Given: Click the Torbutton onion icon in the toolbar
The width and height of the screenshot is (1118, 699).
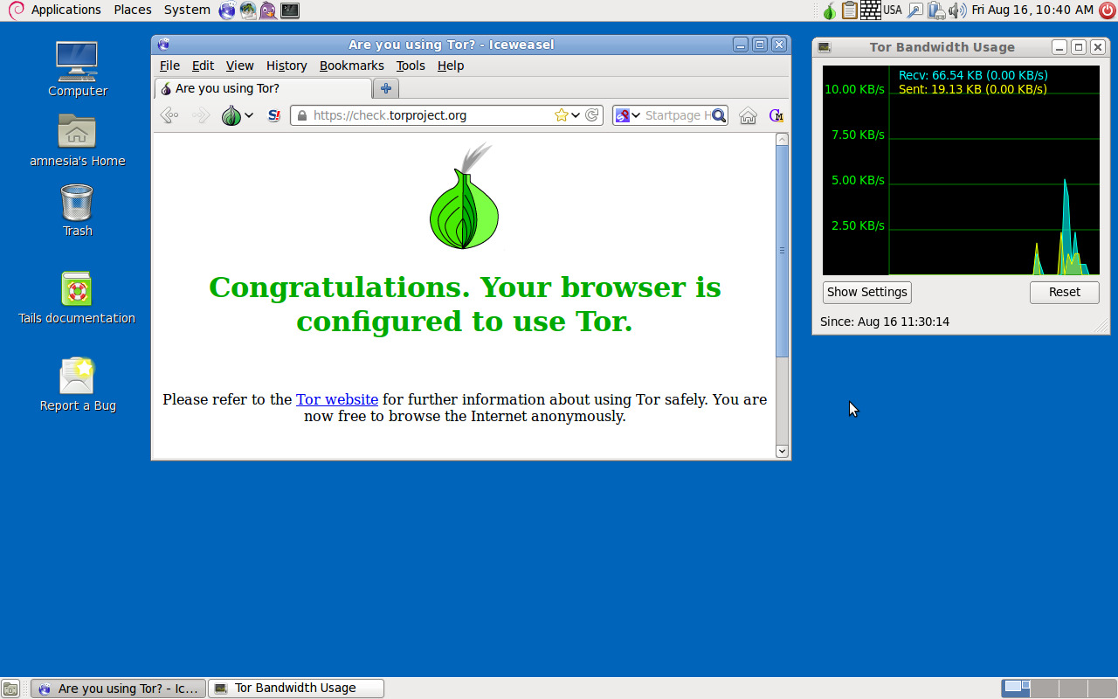Looking at the screenshot, I should click(x=231, y=114).
